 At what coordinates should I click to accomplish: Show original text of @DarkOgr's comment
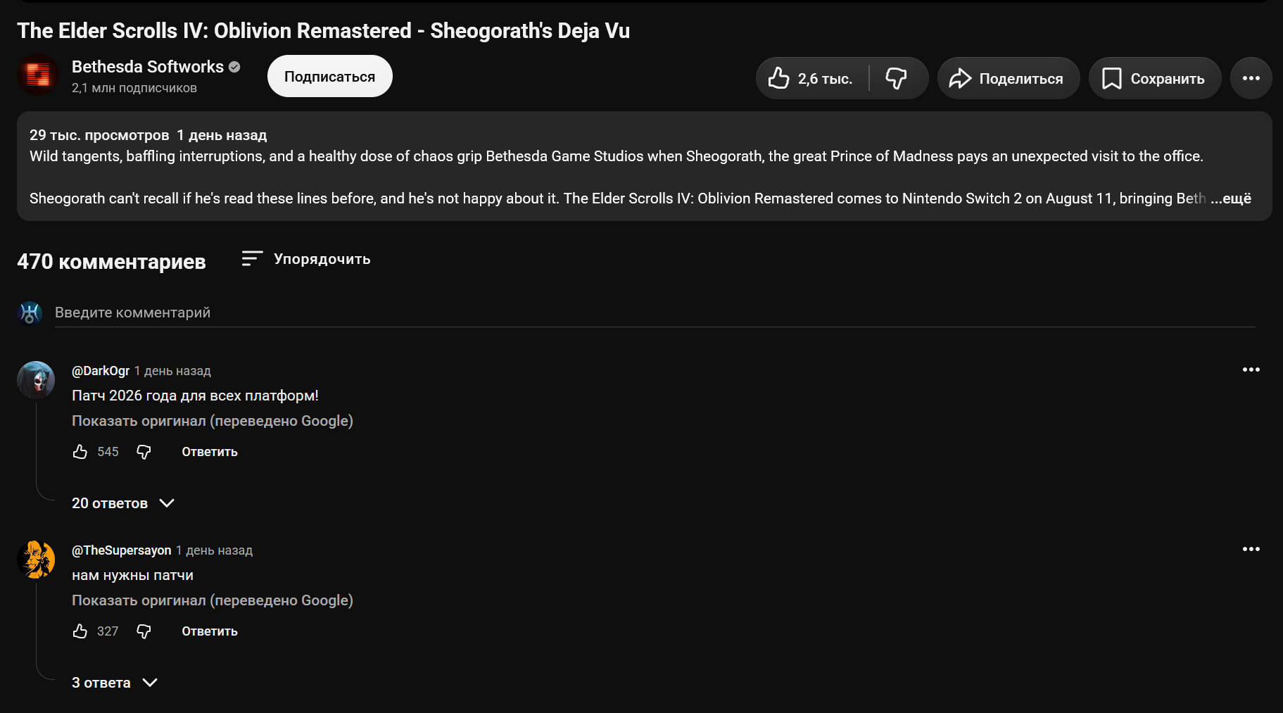pos(213,421)
